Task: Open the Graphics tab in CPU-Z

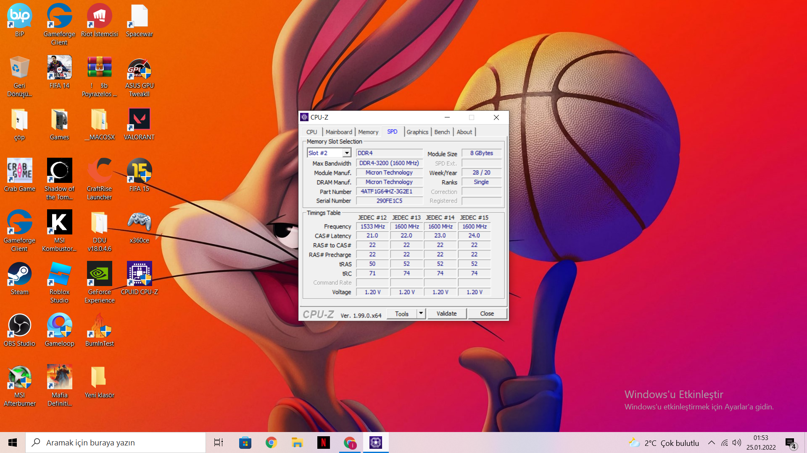Action: [x=417, y=132]
